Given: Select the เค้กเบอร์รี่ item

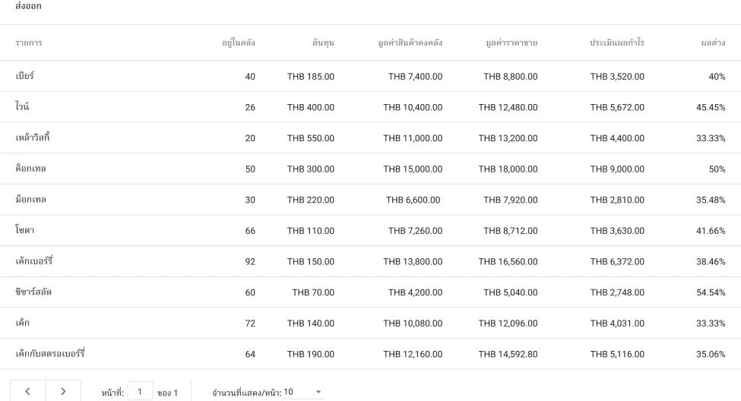Looking at the screenshot, I should pyautogui.click(x=34, y=261).
